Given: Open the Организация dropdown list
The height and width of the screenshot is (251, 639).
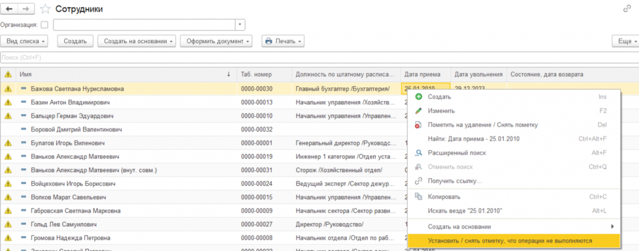Looking at the screenshot, I should tap(240, 25).
